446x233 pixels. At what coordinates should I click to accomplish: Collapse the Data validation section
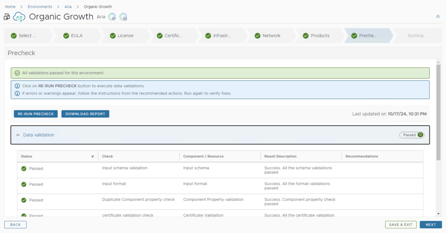coord(18,135)
